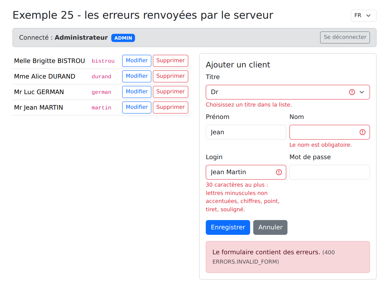The width and height of the screenshot is (389, 289).
Task: Open the Titre dropdown showing Dr
Action: click(x=288, y=92)
